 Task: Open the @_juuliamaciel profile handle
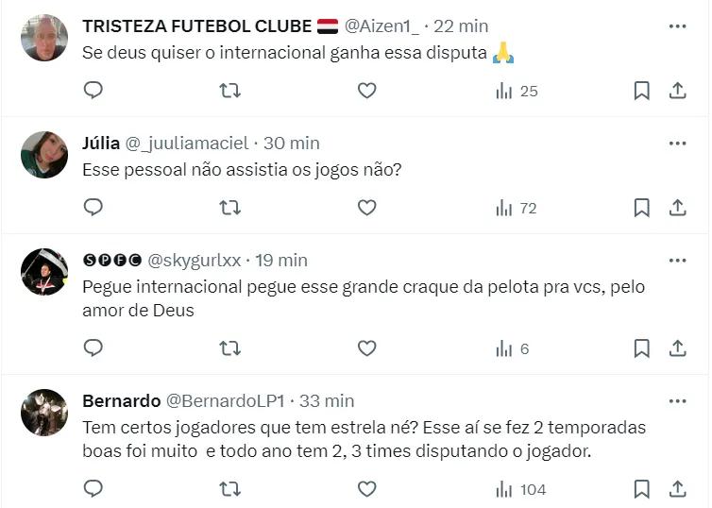tap(186, 144)
